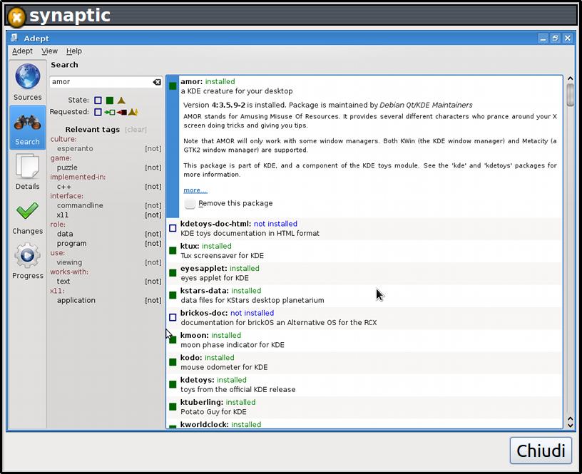Click the green status icon of kstars-data

tap(173, 295)
